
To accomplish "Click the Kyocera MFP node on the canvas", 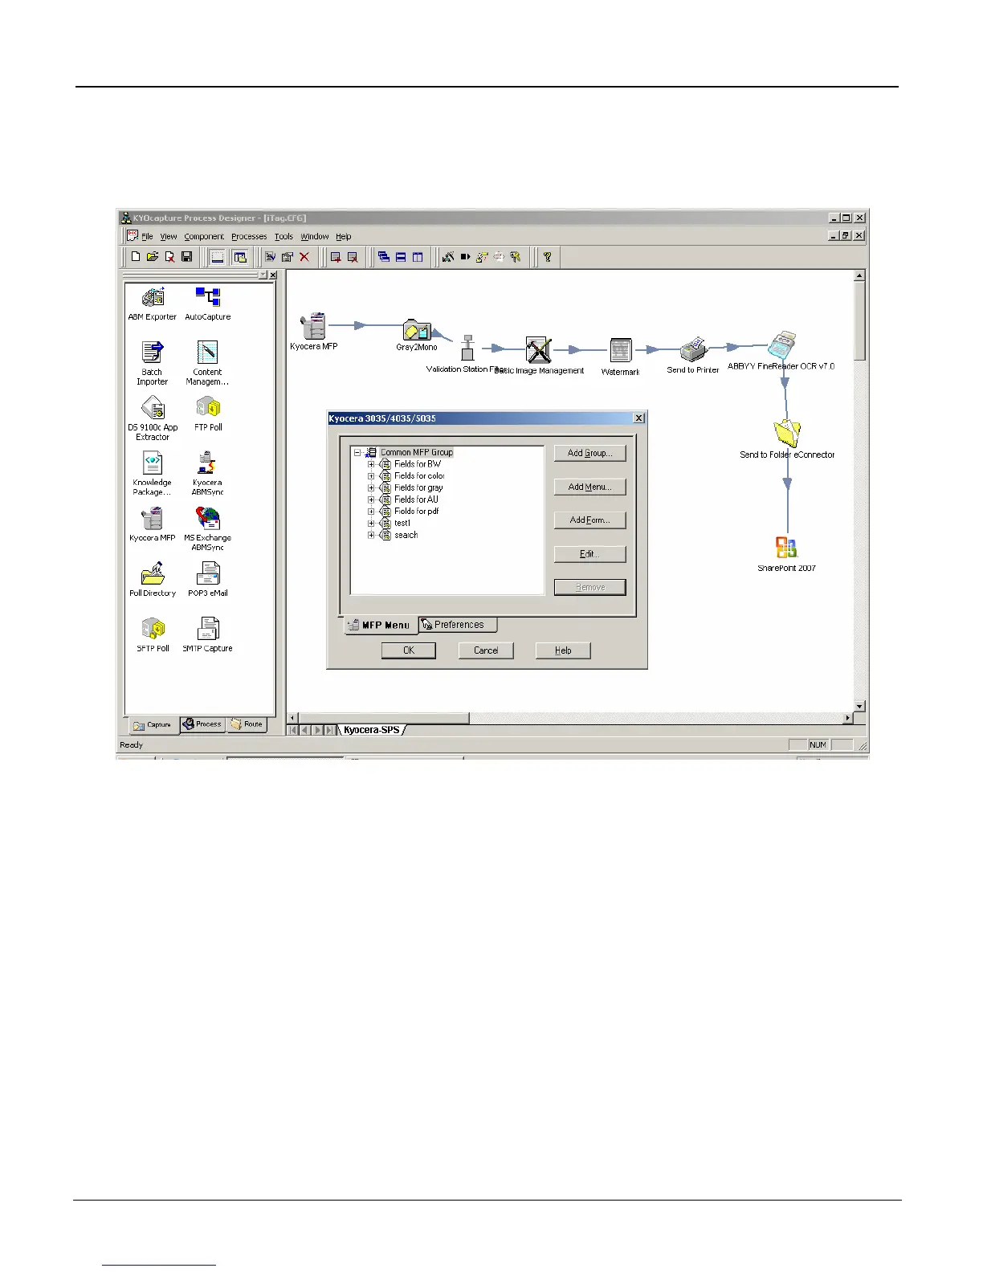I will [x=314, y=332].
